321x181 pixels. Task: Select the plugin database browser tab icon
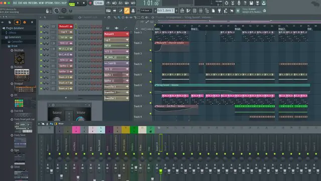tap(17, 22)
